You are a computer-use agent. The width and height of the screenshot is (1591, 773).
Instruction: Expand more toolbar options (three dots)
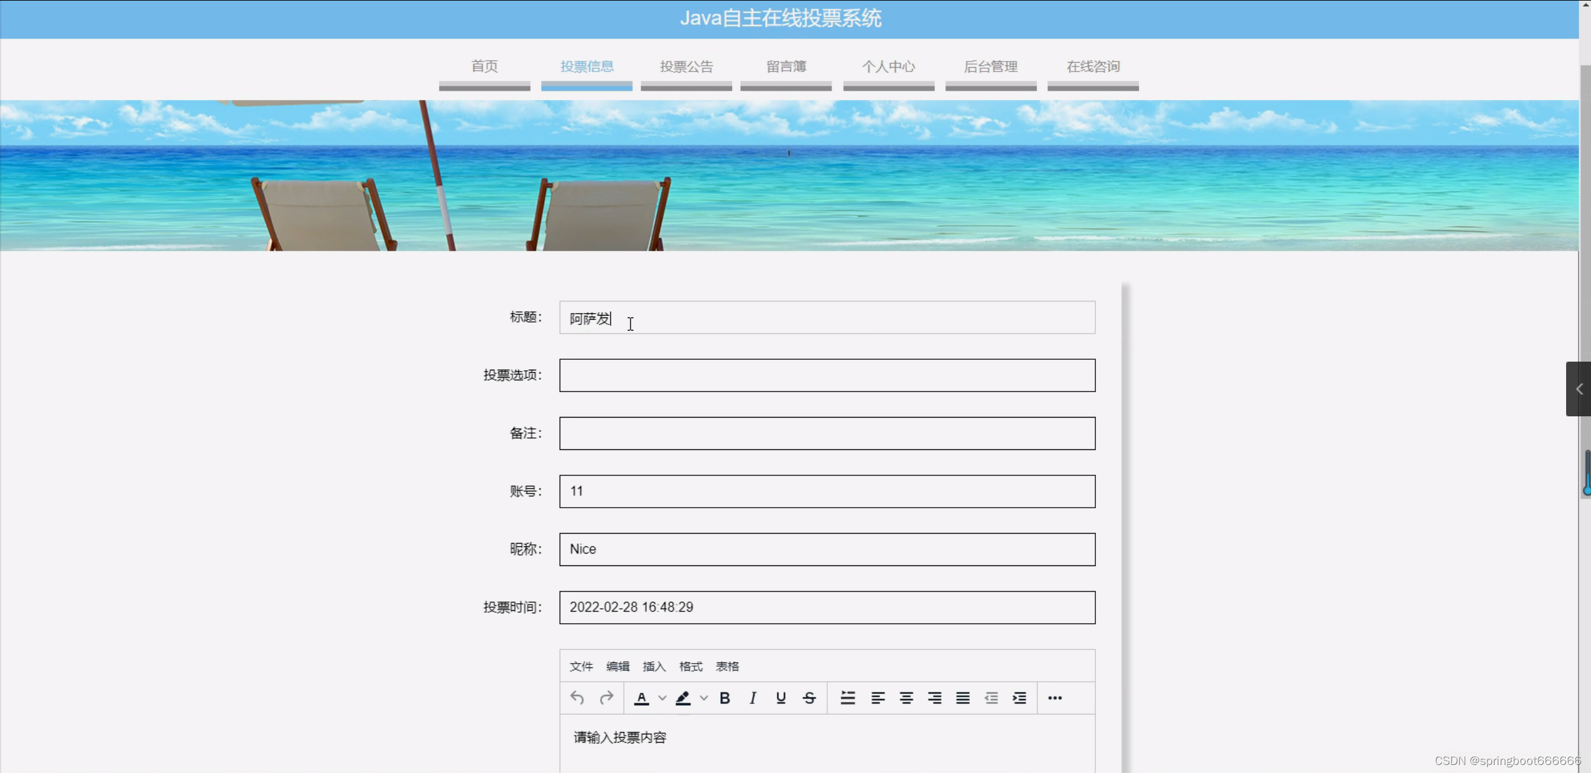1055,698
